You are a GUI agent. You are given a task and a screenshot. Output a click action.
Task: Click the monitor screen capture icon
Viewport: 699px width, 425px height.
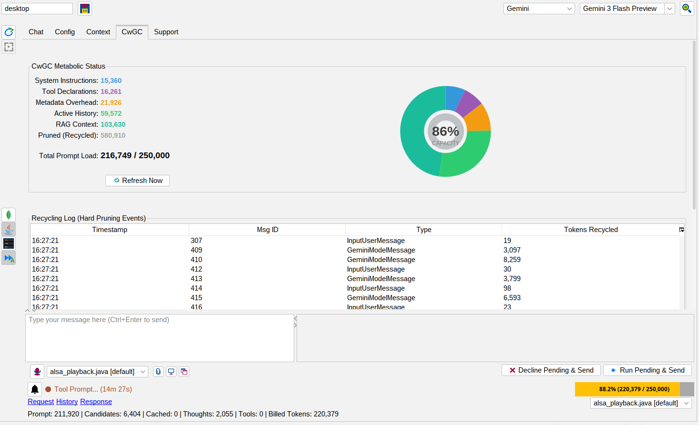click(171, 372)
